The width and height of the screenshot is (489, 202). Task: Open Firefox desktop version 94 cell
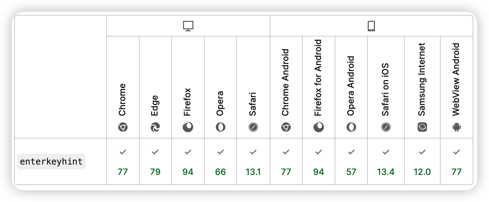pos(188,162)
